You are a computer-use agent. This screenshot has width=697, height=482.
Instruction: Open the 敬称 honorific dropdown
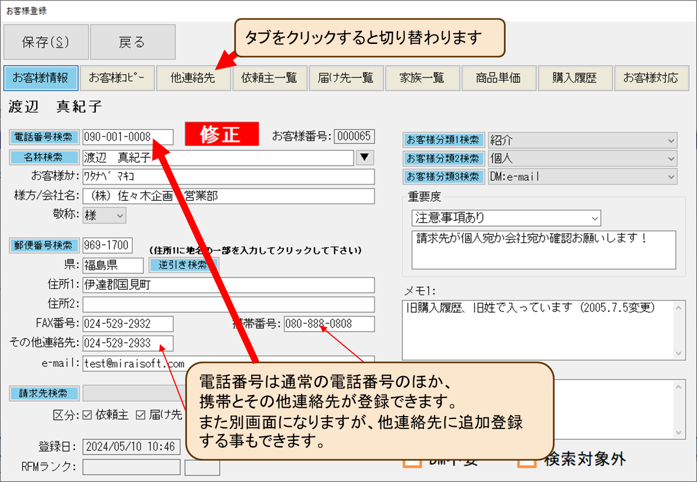coord(105,215)
